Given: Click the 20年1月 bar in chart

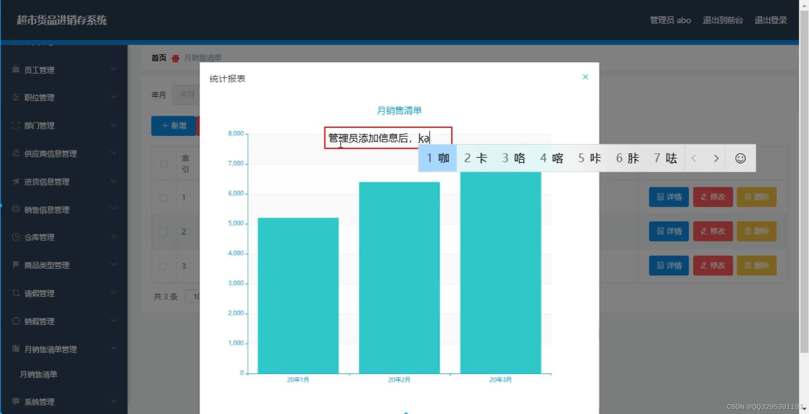Looking at the screenshot, I should (298, 296).
